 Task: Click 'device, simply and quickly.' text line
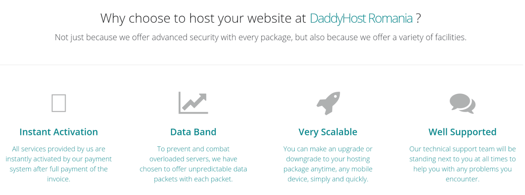click(x=328, y=179)
